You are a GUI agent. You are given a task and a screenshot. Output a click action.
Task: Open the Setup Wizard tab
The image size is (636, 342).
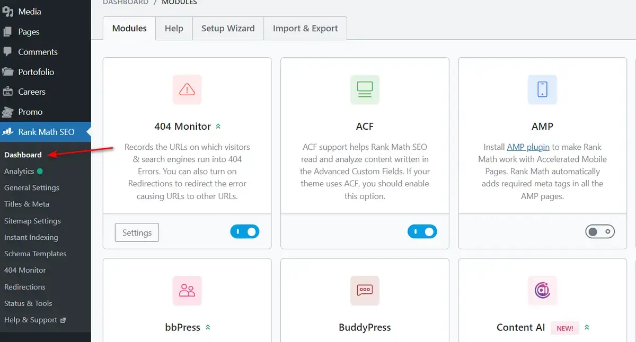pos(228,29)
